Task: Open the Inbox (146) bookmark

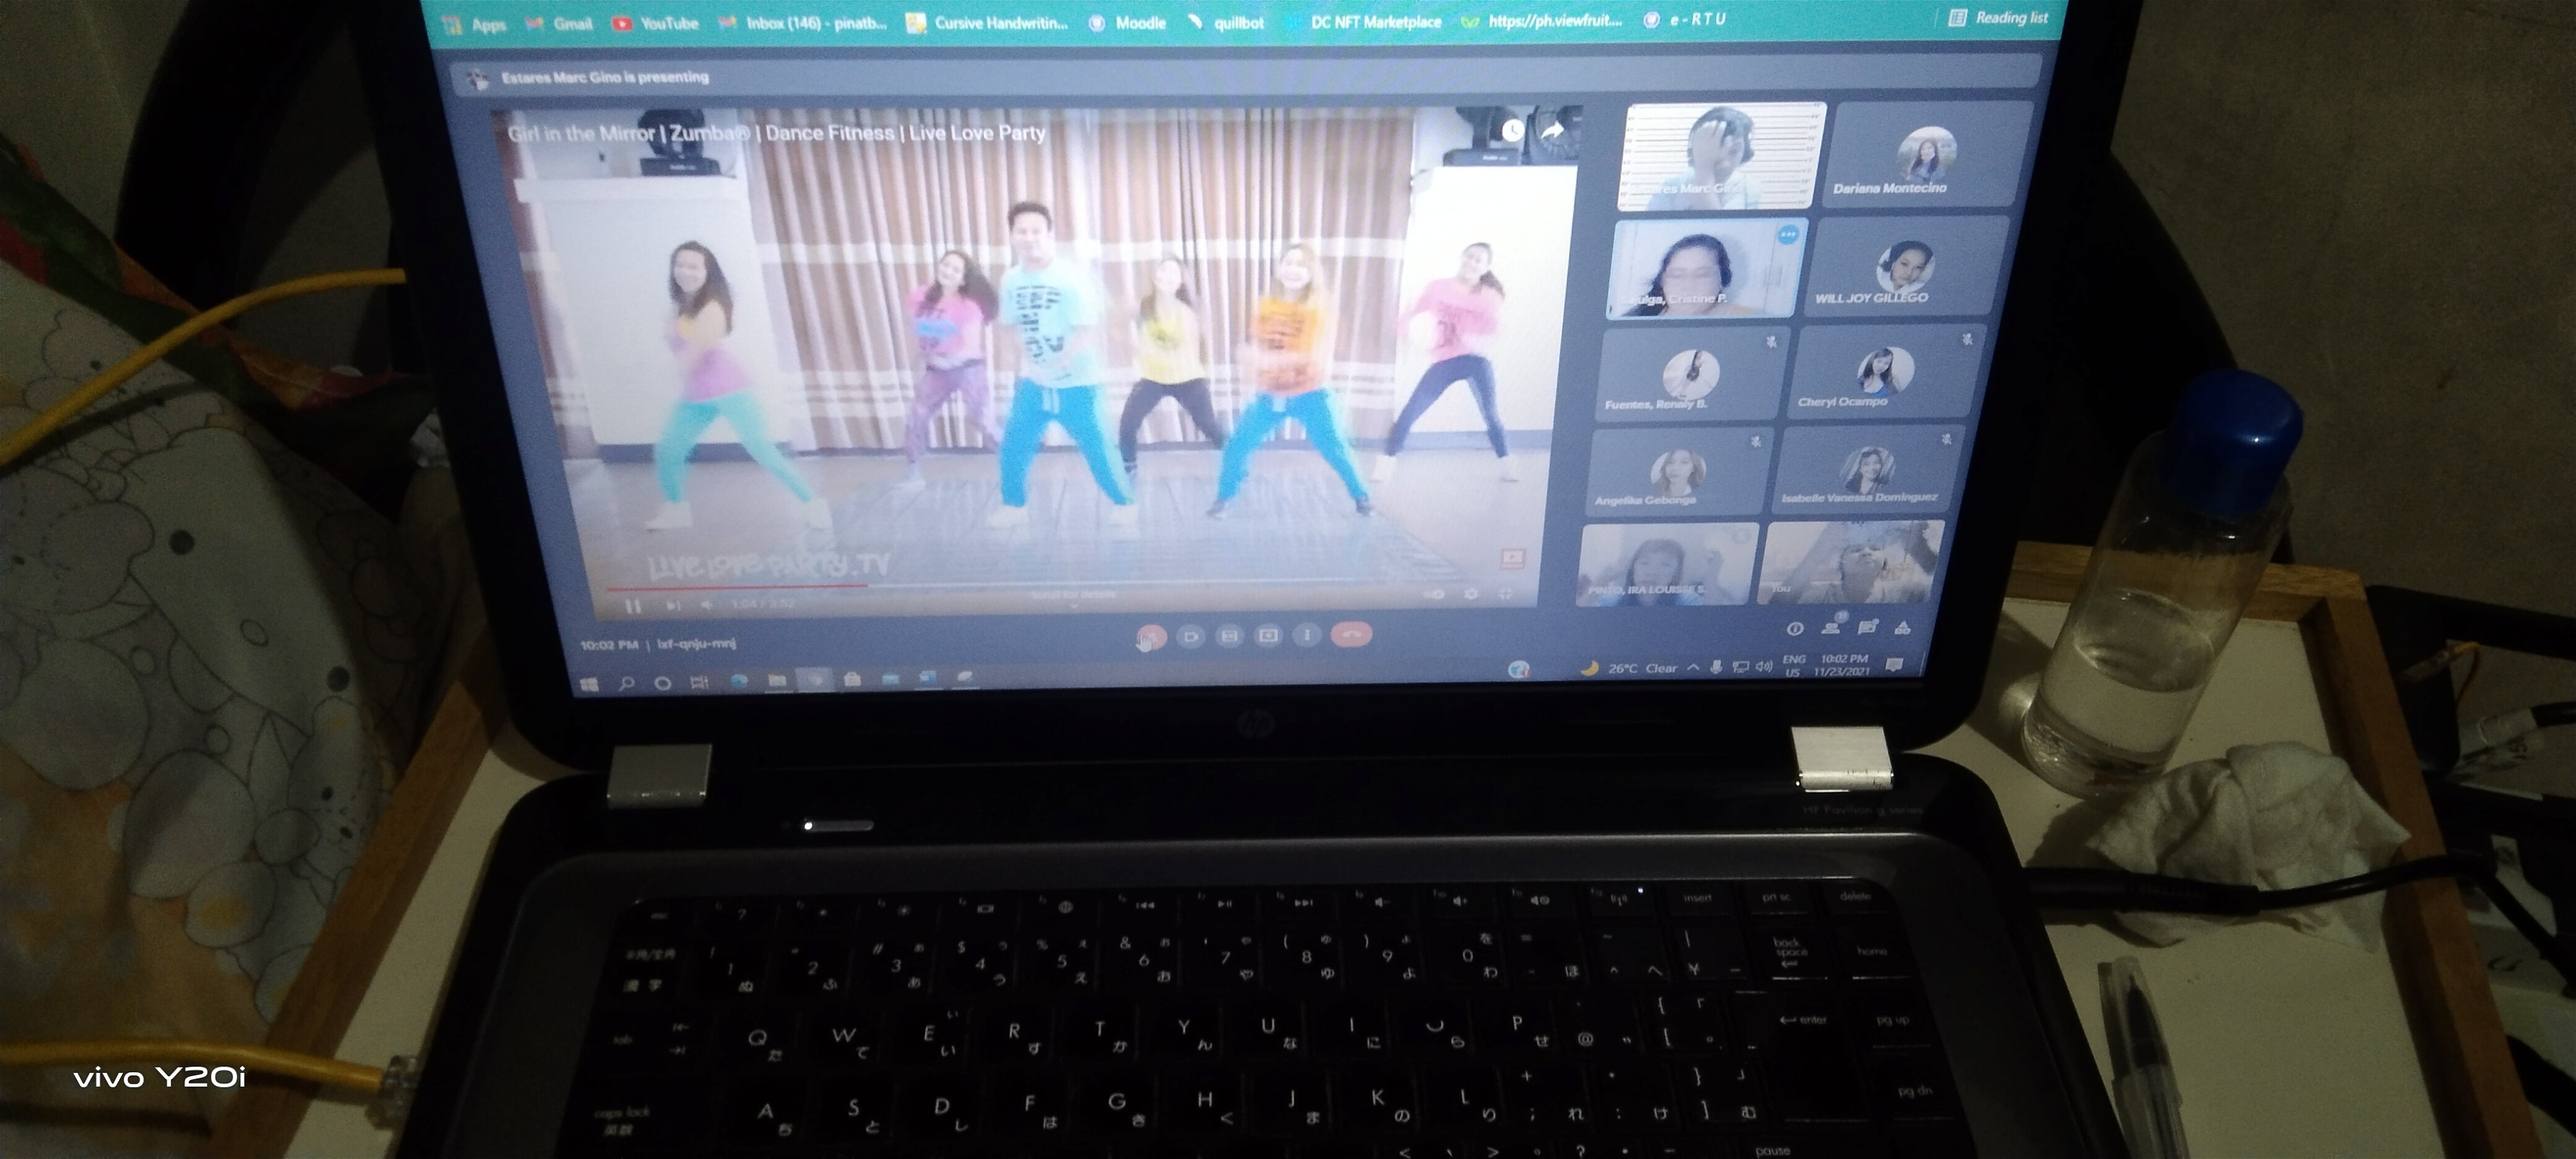Action: point(802,23)
